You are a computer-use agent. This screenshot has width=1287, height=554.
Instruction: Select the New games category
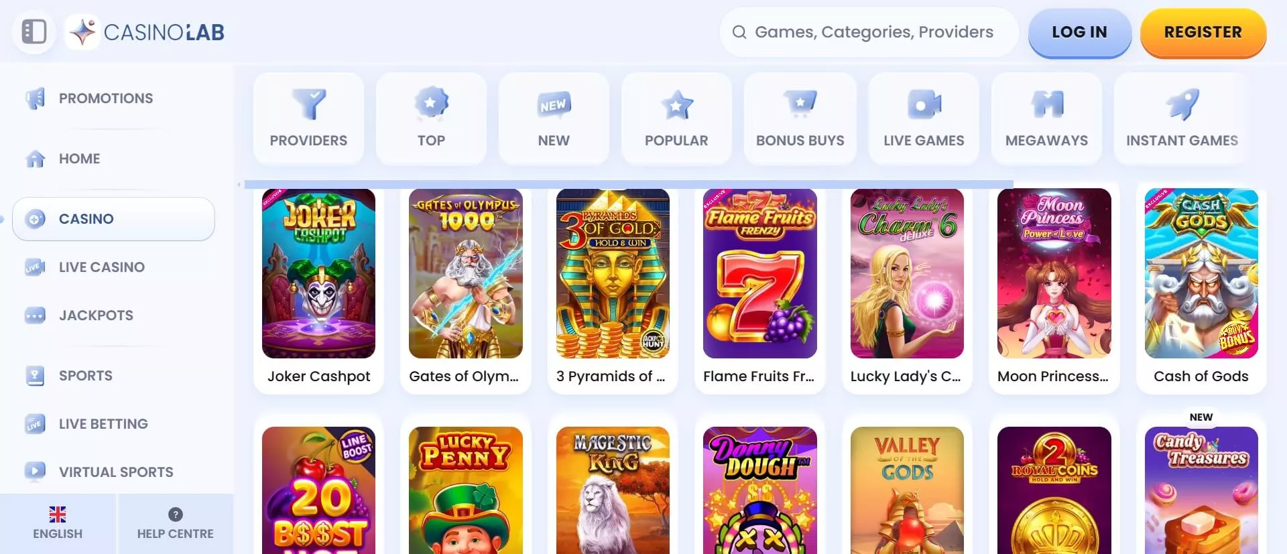coord(554,118)
